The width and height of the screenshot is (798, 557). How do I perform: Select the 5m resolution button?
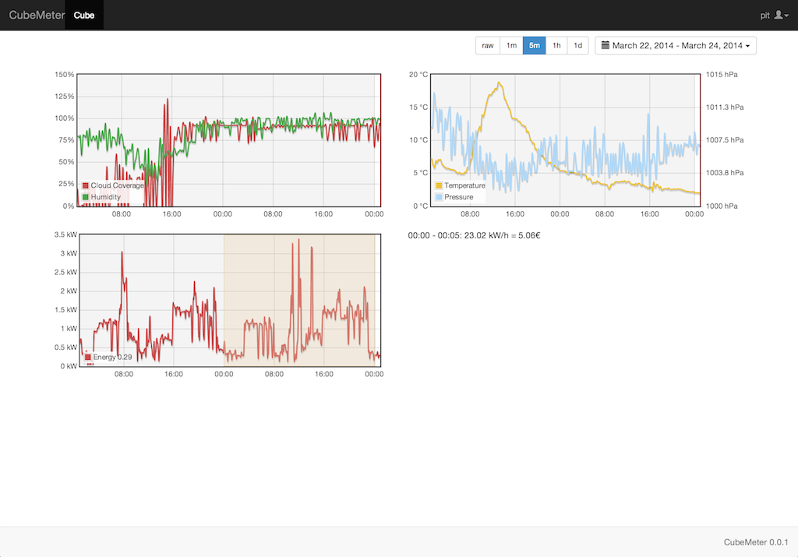(x=535, y=45)
